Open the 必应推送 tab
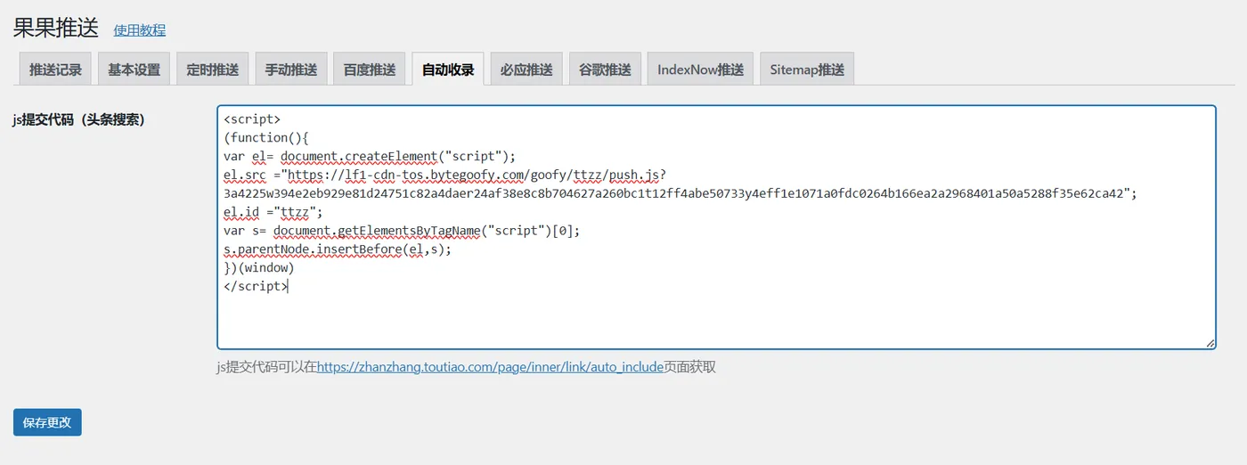 [x=526, y=69]
